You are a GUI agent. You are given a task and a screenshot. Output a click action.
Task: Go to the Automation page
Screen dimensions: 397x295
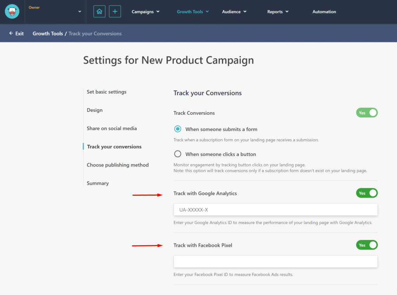pos(324,12)
